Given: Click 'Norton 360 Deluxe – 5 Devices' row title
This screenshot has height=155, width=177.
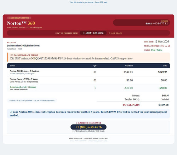Looking at the screenshot, I should click(x=24, y=71).
